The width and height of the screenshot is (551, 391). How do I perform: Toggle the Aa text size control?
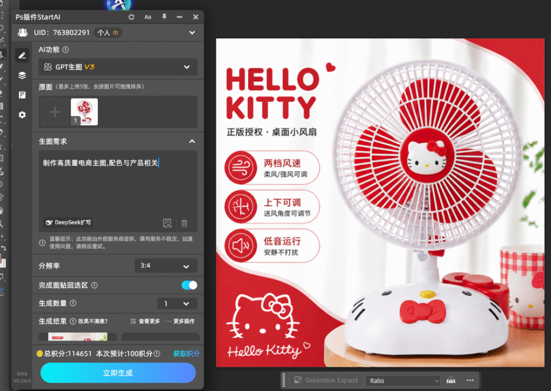pos(147,17)
